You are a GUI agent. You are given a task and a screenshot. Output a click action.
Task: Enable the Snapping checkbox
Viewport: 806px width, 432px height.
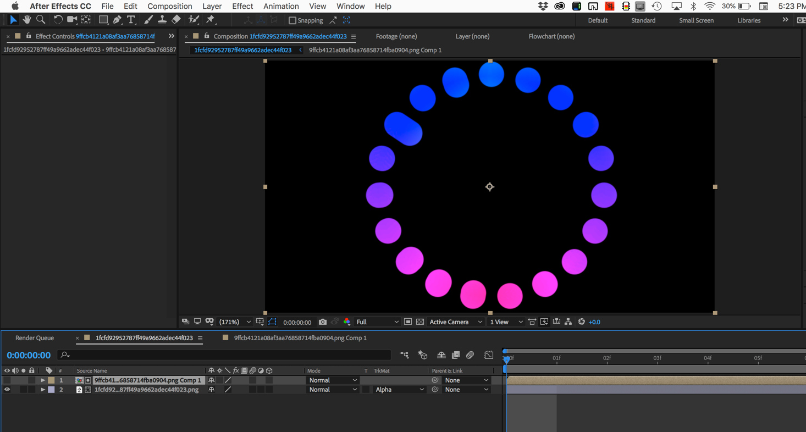pos(292,20)
